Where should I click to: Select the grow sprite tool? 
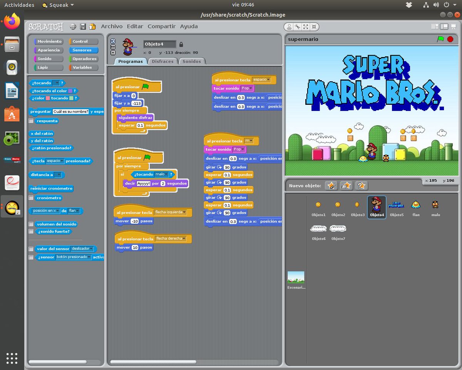(x=306, y=27)
